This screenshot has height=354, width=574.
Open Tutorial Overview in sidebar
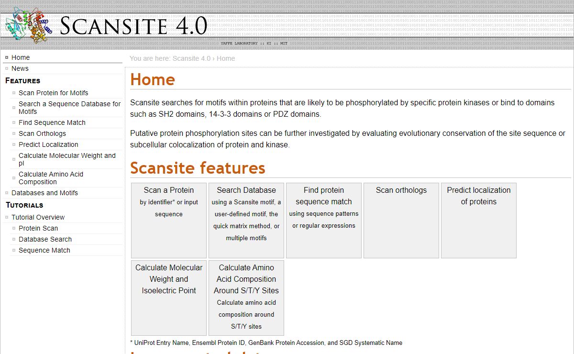coord(38,217)
